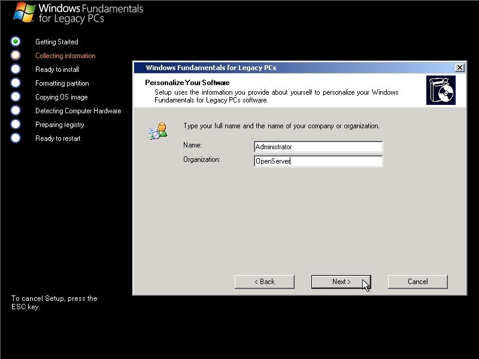
Task: Click the "Personalize Your Software" heading
Action: click(x=187, y=83)
